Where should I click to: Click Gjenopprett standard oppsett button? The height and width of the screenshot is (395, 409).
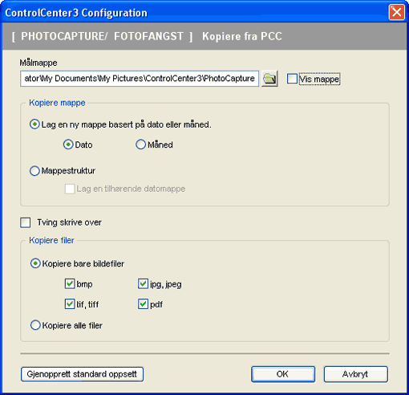tap(82, 374)
